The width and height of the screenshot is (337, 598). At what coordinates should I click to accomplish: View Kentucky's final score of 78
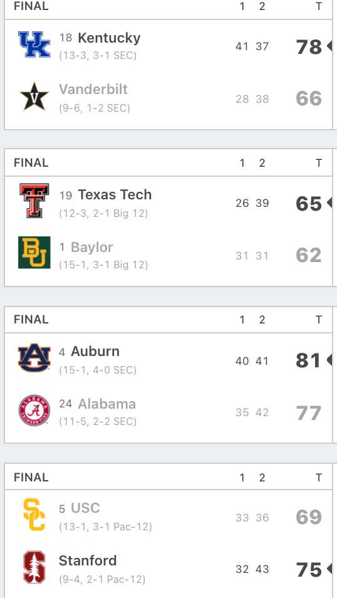click(309, 47)
